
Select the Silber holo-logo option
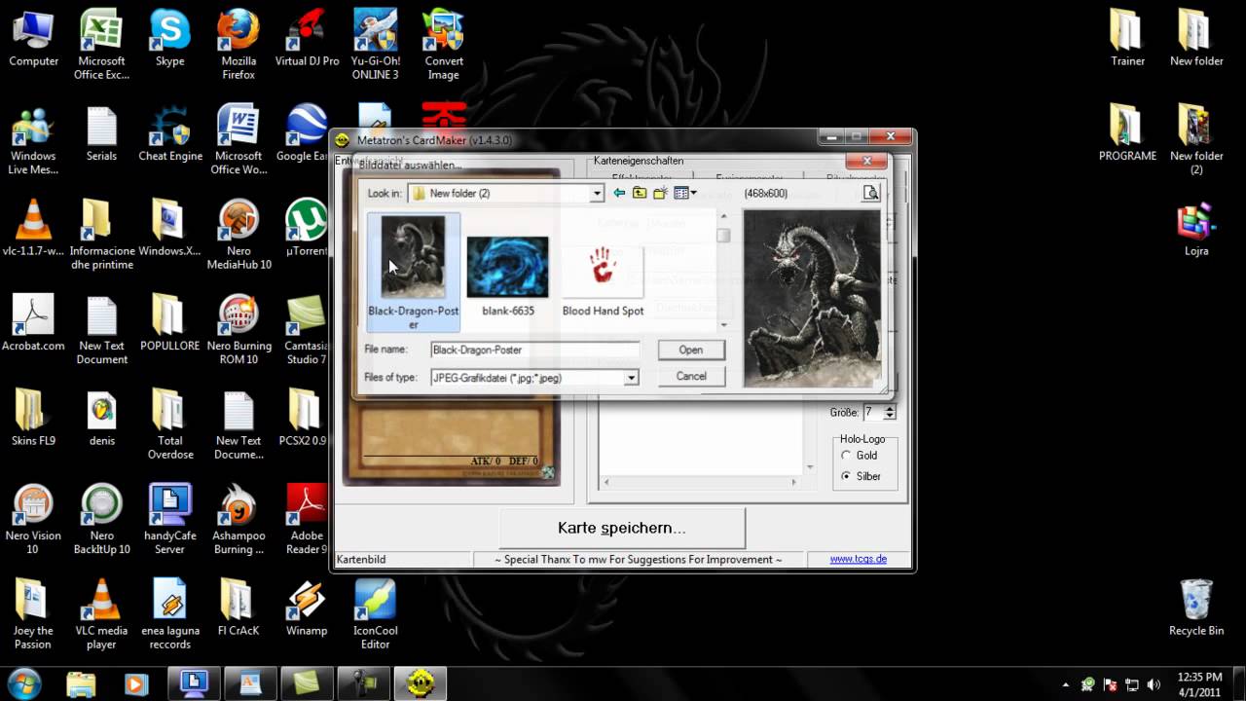click(x=846, y=476)
